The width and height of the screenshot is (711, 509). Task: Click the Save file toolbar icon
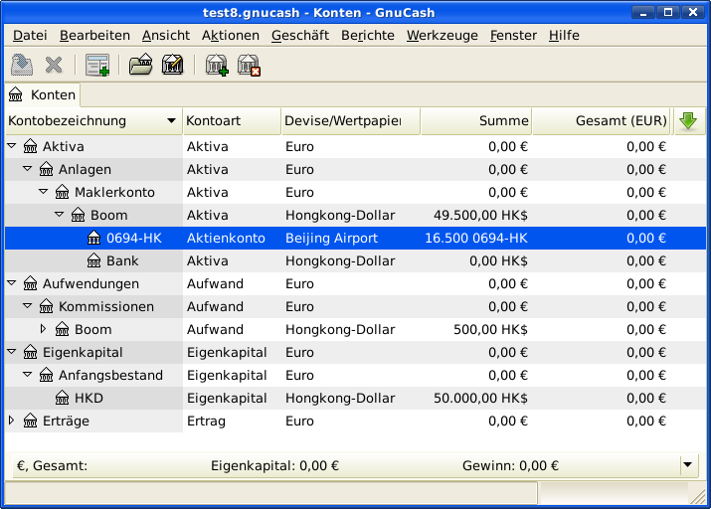21,66
